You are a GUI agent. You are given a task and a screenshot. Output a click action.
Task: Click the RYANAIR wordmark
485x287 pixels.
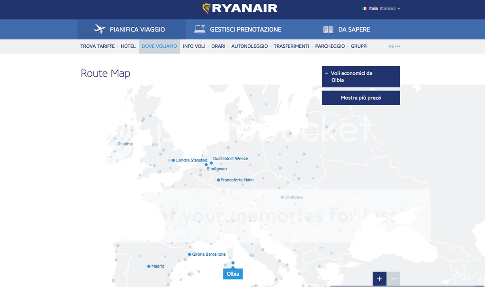point(245,9)
